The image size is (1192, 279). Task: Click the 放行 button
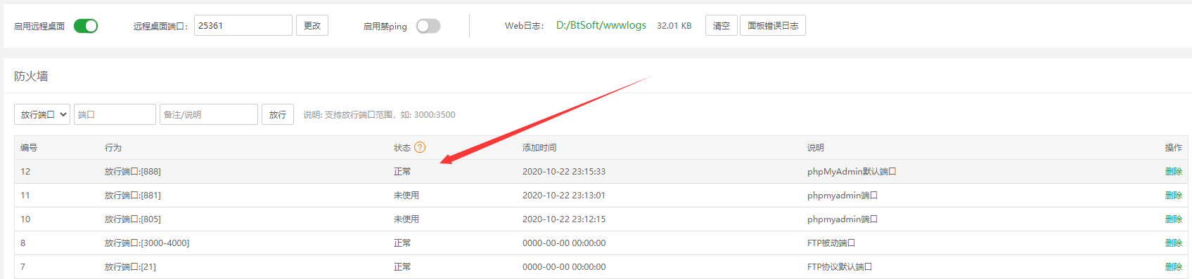(278, 114)
